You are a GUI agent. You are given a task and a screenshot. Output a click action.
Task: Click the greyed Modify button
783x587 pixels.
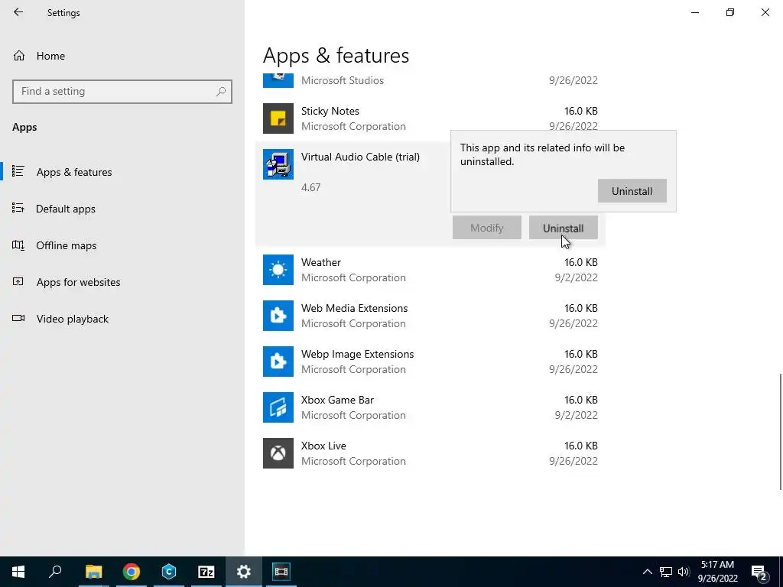(x=487, y=228)
